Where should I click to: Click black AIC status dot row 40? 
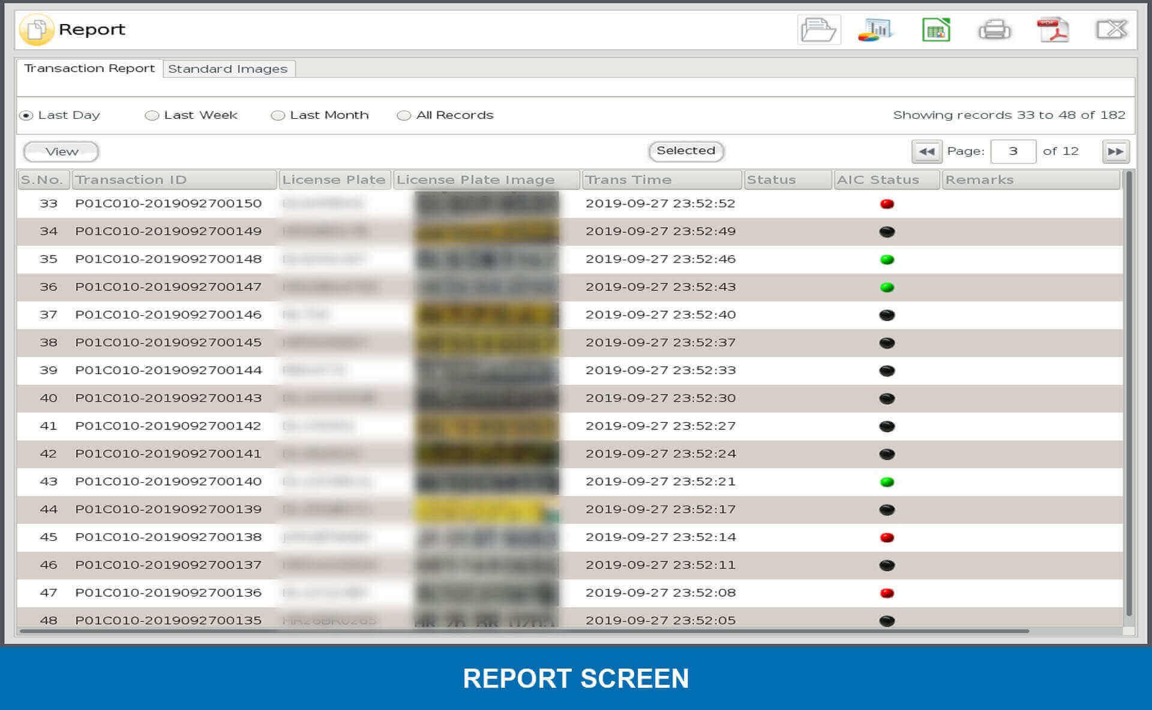click(x=887, y=399)
